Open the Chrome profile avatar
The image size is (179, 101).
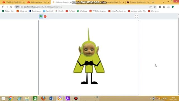click(168, 7)
